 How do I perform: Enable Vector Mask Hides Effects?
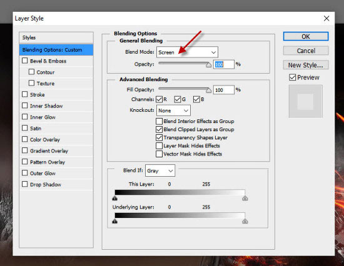pos(159,154)
